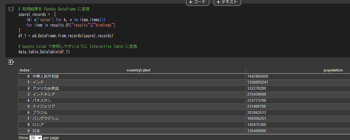Click the "per page" label below the table

[x=51, y=138]
